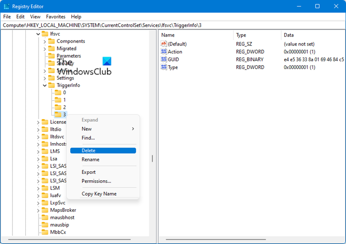Screen dimensions: 346x244
Task: Select the Parameters key label
Action: [x=69, y=56]
